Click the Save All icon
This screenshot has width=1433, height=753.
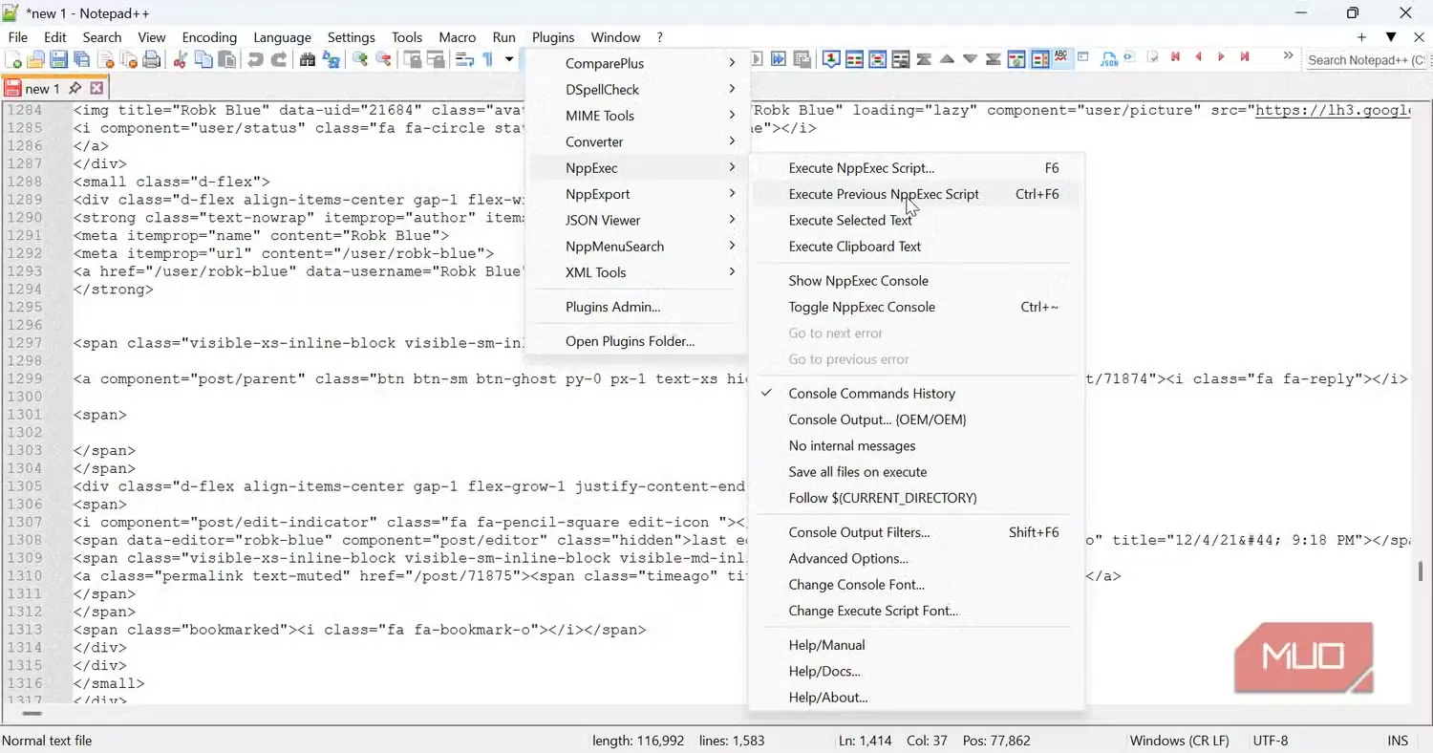pos(82,59)
